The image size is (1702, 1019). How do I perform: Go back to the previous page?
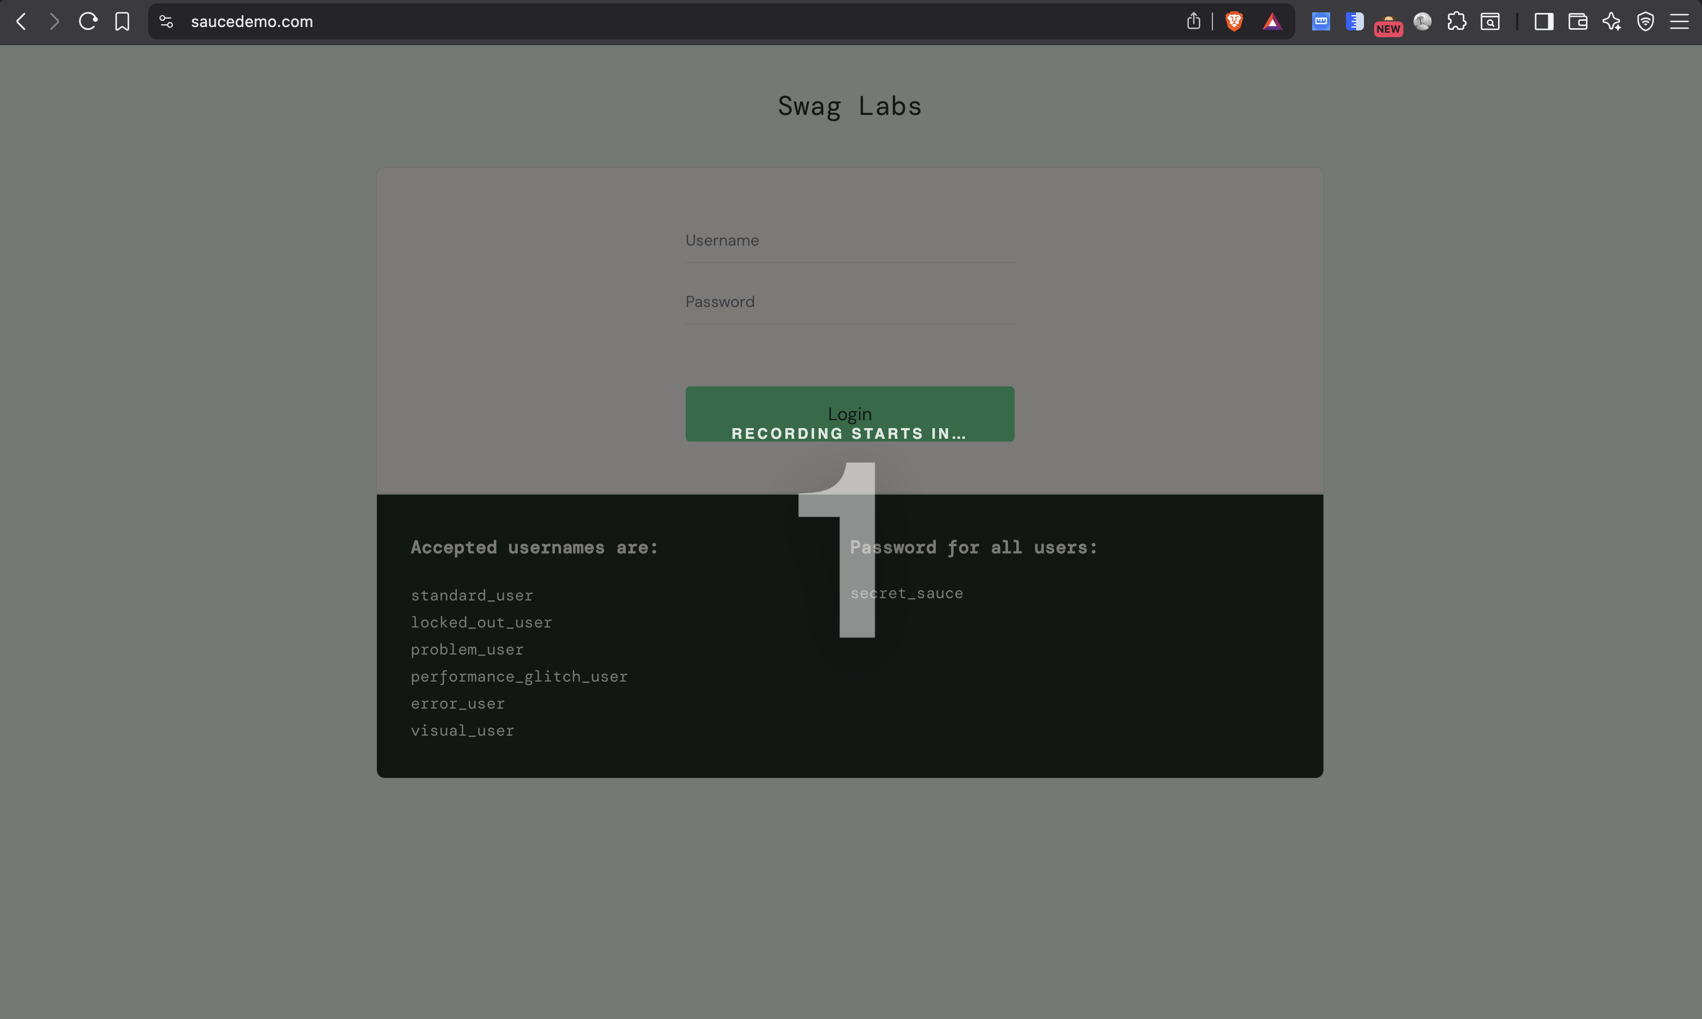[x=21, y=22]
